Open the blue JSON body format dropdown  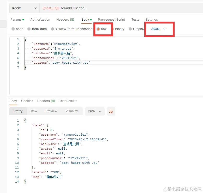click(158, 29)
